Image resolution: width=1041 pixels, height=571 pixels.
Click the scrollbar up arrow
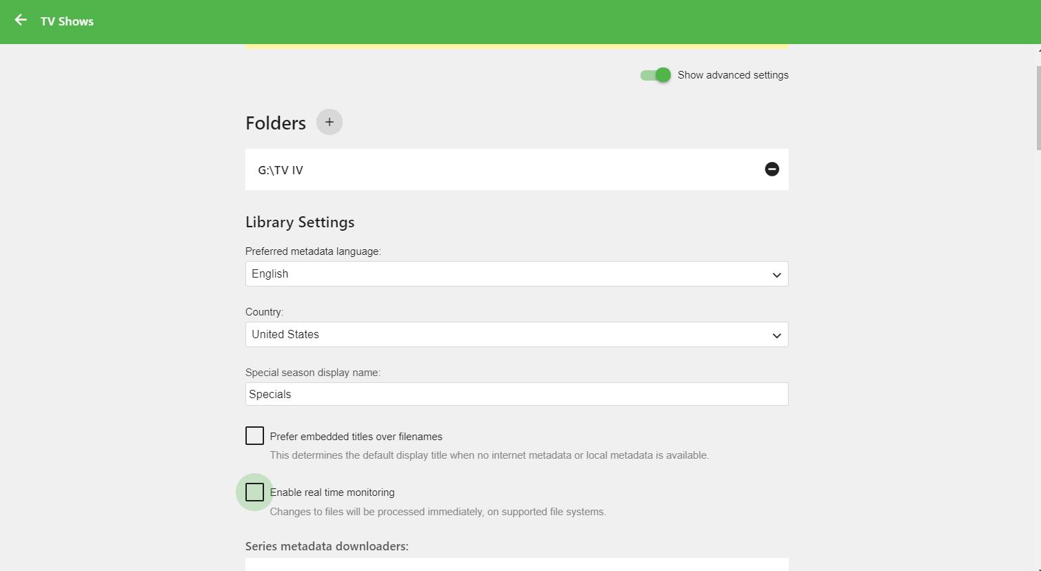1038,50
